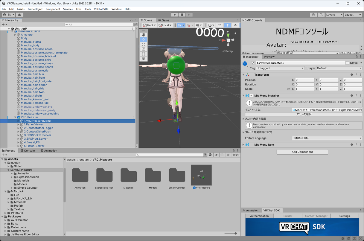Click the scene orientation gizmo cube

tap(228, 40)
